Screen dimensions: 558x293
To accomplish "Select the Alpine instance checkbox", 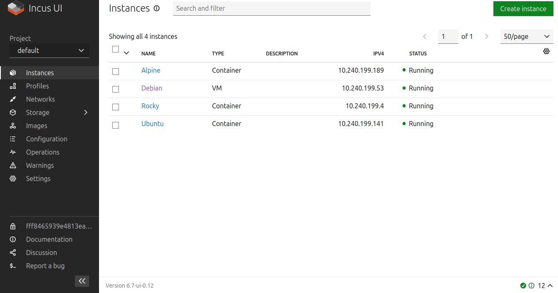I will point(116,71).
